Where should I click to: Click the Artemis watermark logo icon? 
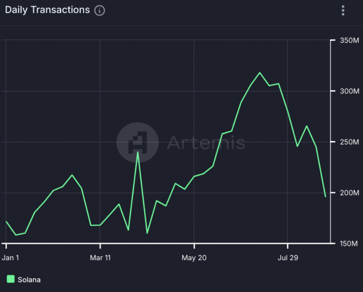[137, 143]
